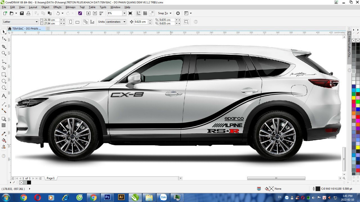Expand the Undo history dropdown arrow
This screenshot has height=202, width=360.
pyautogui.click(x=62, y=13)
